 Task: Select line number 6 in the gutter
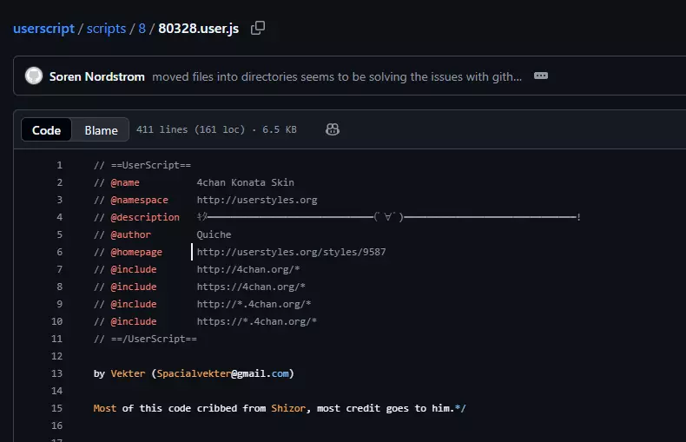coord(60,252)
